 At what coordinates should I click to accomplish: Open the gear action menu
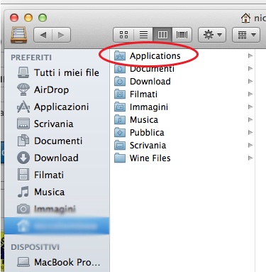point(212,35)
